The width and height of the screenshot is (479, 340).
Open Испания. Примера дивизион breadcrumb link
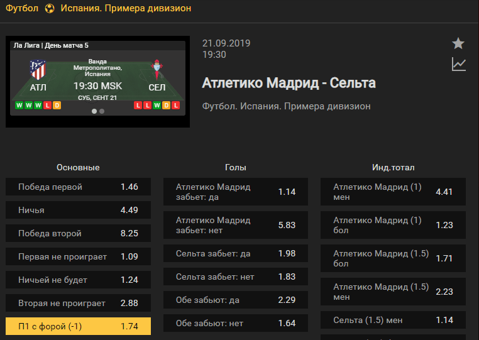click(x=126, y=8)
